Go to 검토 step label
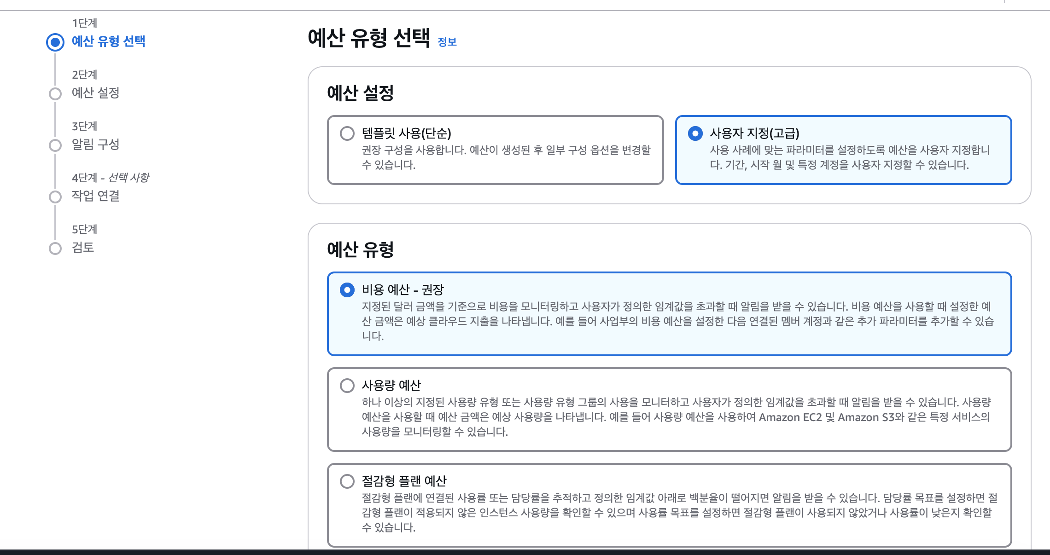This screenshot has width=1050, height=555. tap(83, 248)
